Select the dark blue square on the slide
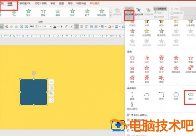 click(x=33, y=92)
